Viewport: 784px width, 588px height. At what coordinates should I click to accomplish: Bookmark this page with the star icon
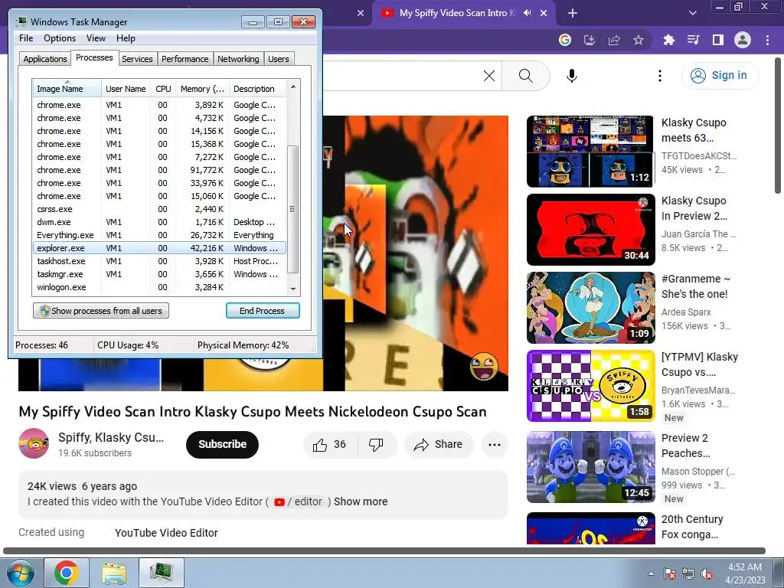639,40
